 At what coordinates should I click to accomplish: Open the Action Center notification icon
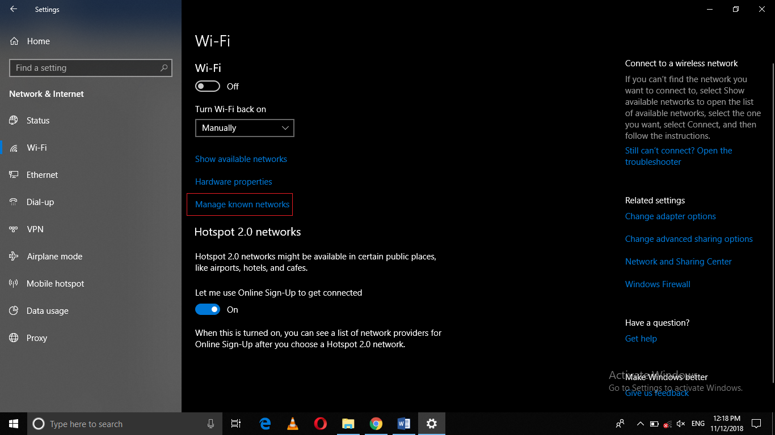click(x=756, y=424)
